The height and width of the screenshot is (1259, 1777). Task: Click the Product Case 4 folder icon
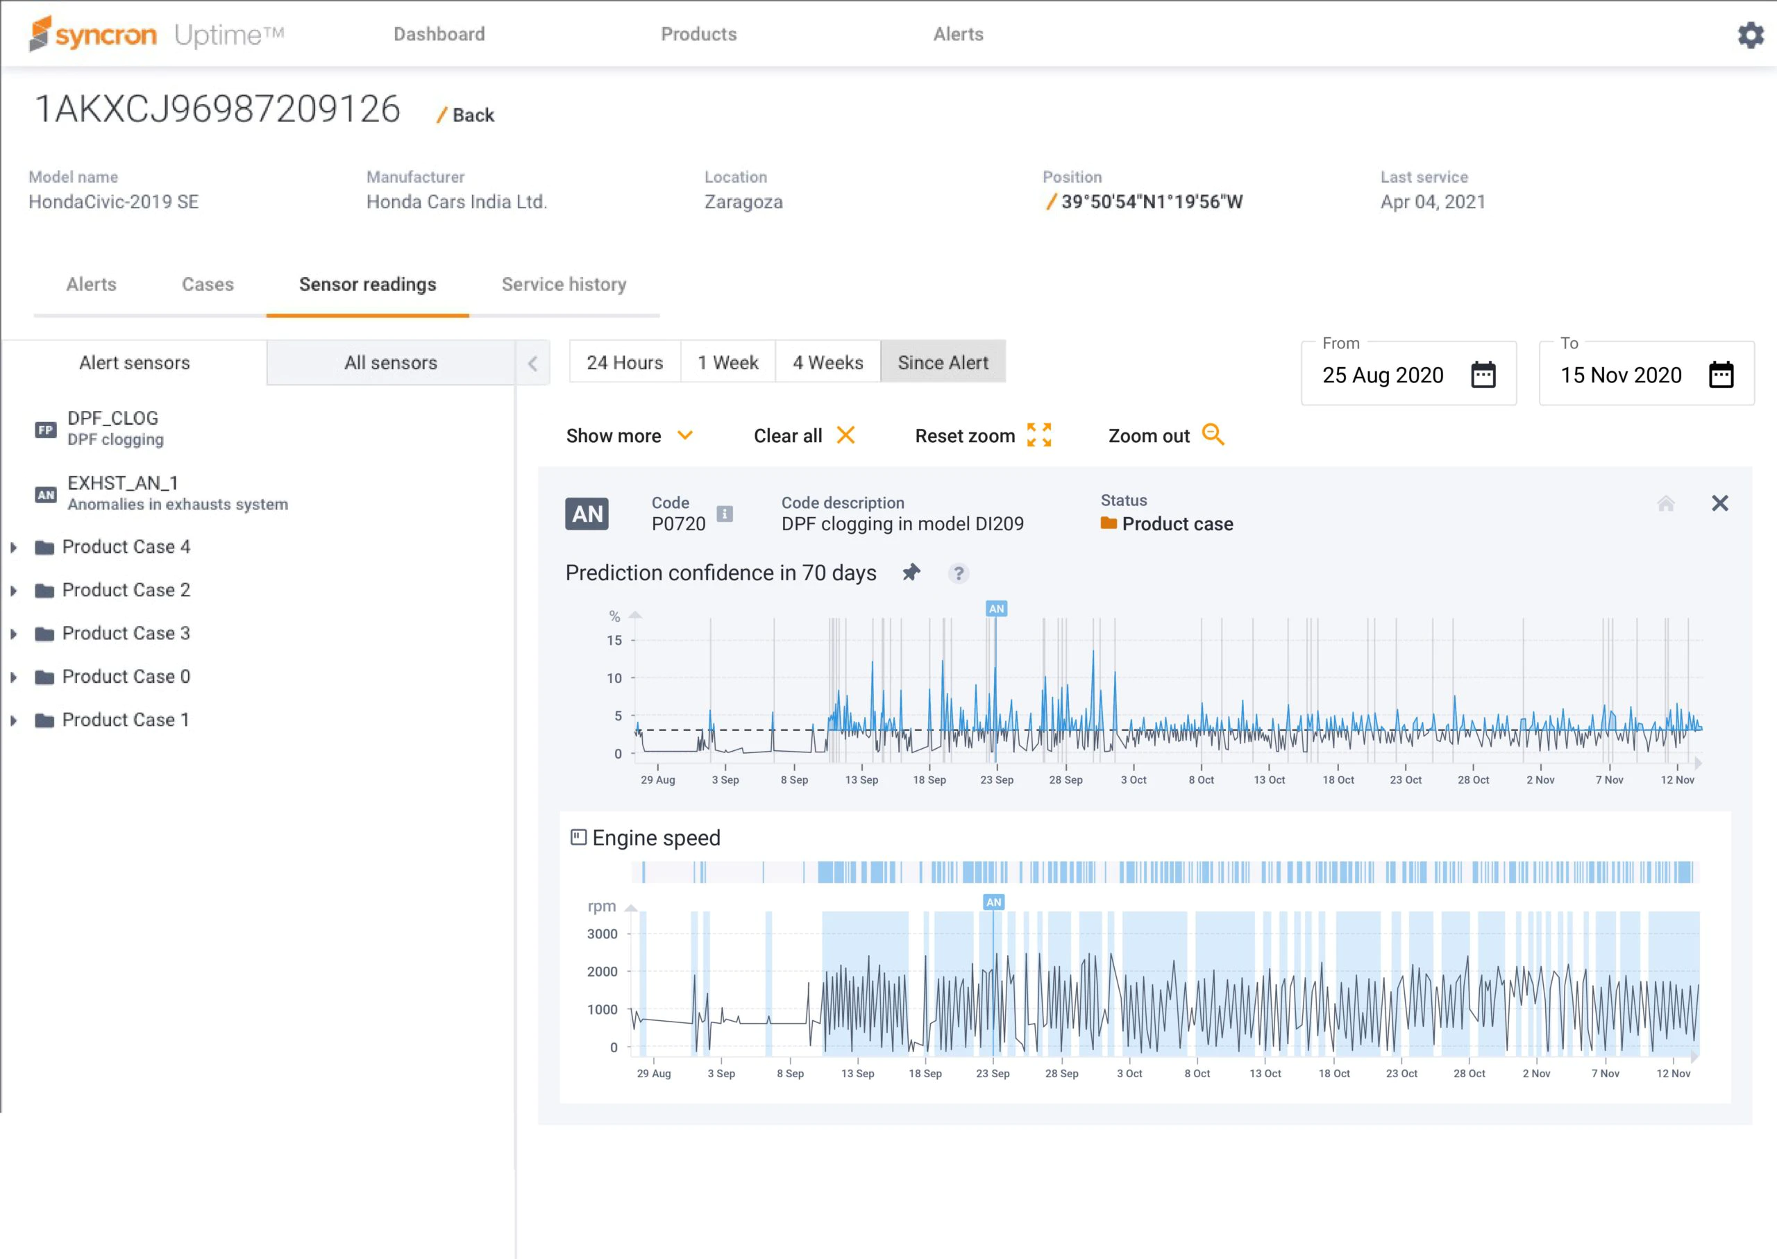coord(45,548)
